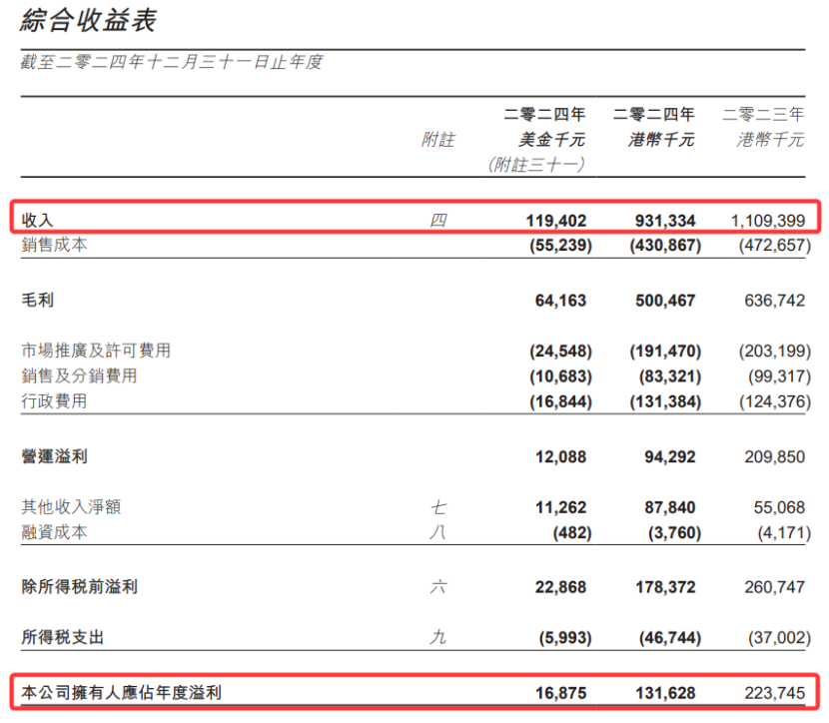Click the 除所得稅前溢利 value 178,372
The width and height of the screenshot is (829, 723).
click(663, 587)
